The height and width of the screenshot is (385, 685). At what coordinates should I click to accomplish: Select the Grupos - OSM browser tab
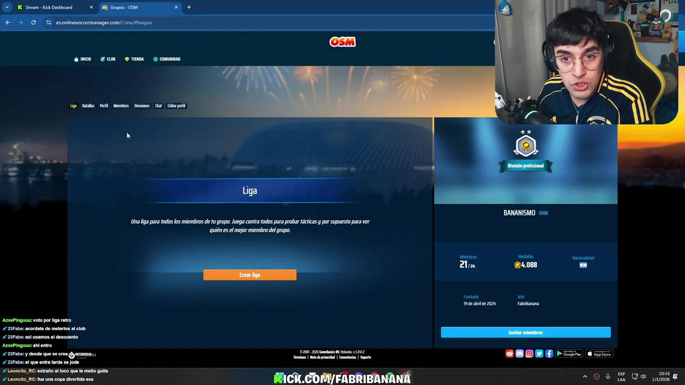(140, 7)
